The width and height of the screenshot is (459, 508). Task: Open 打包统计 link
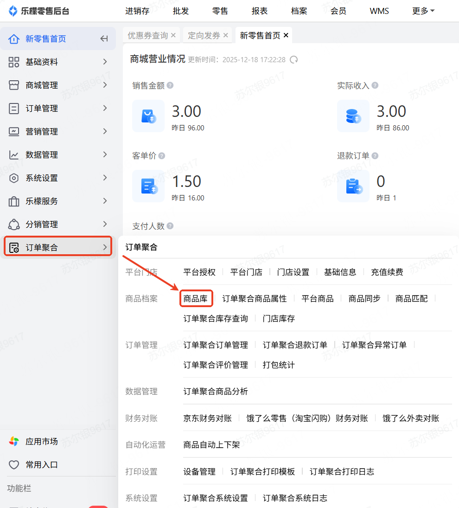pos(279,365)
